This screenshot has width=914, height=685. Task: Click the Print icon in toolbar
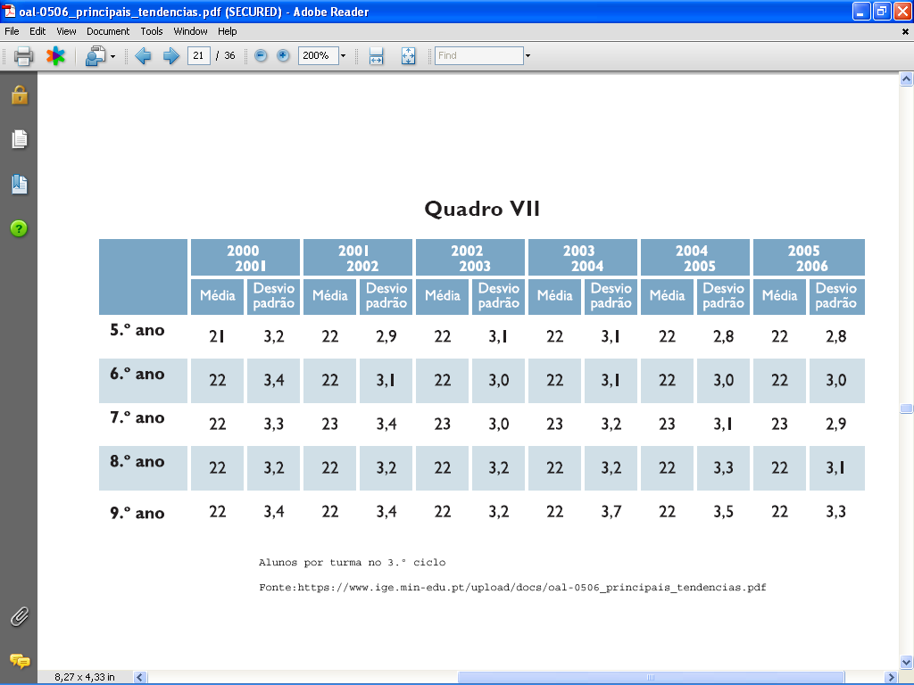point(23,56)
